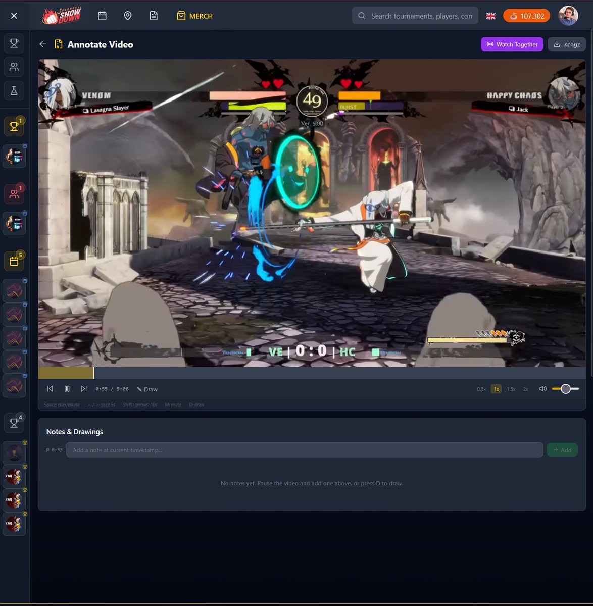The width and height of the screenshot is (593, 606).
Task: Set playback speed to 1.5x
Action: (x=511, y=389)
